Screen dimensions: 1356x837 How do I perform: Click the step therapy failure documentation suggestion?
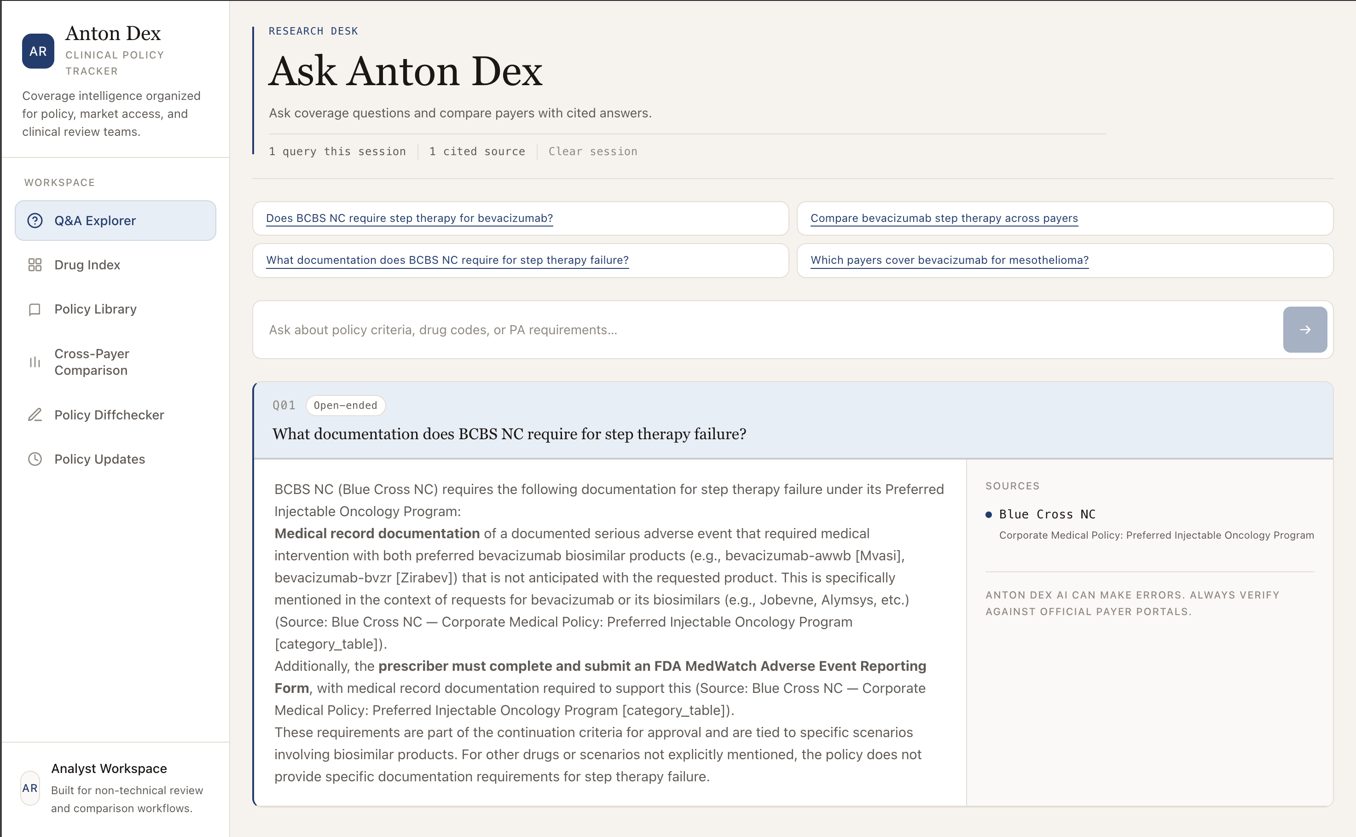pyautogui.click(x=447, y=260)
